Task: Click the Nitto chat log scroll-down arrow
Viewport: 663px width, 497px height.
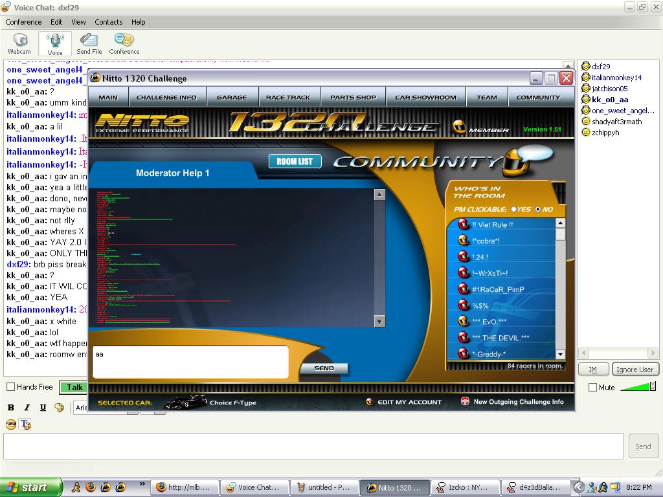Action: [379, 321]
